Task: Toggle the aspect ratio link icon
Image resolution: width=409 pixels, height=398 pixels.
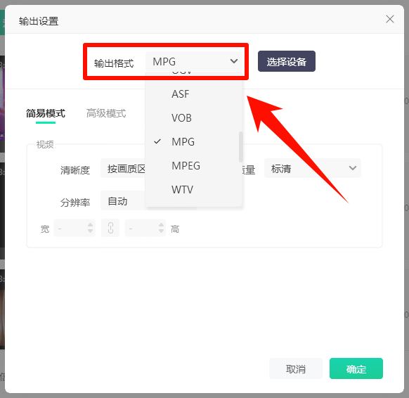Action: tap(110, 228)
